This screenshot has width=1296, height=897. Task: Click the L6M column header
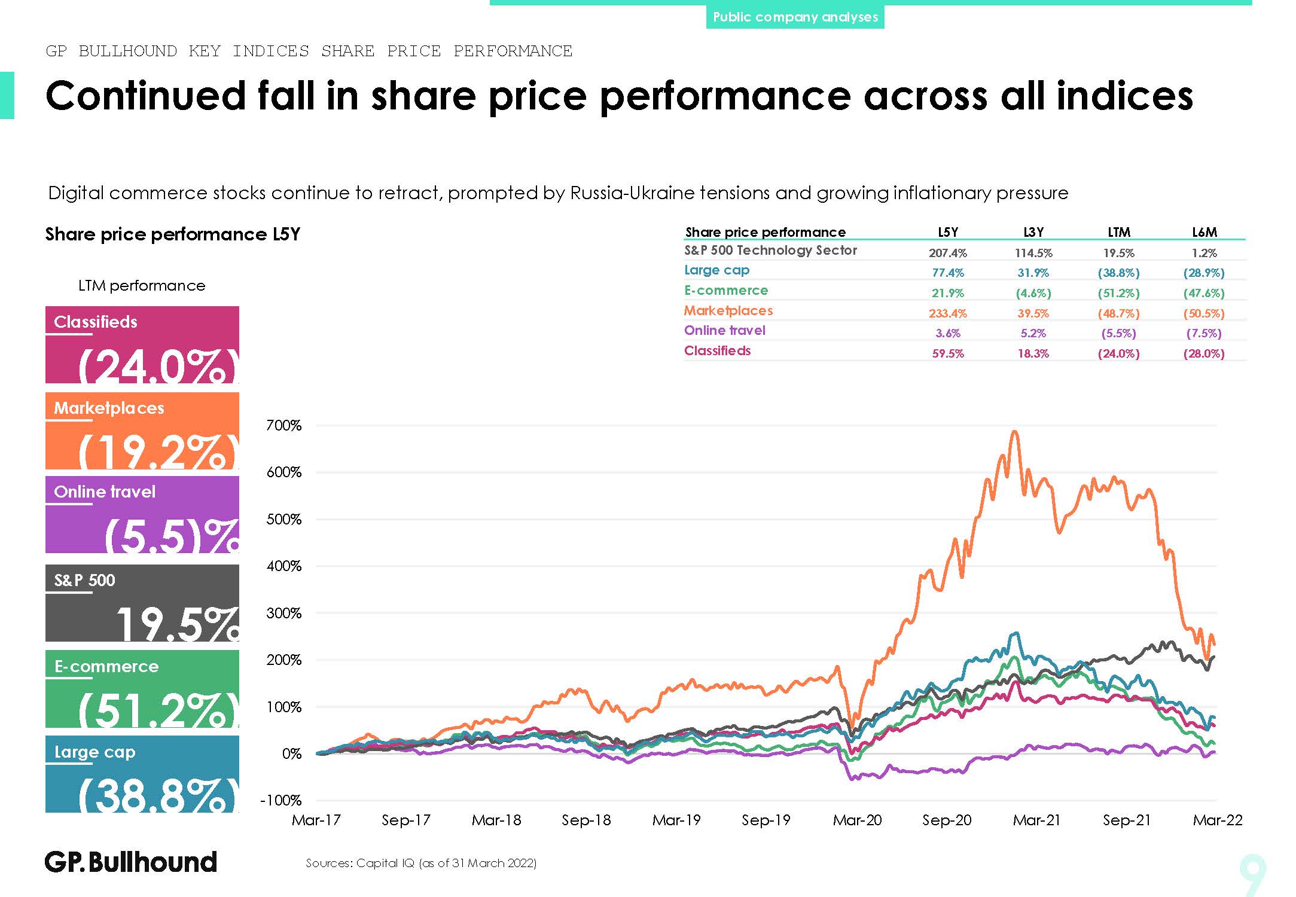coord(1204,232)
